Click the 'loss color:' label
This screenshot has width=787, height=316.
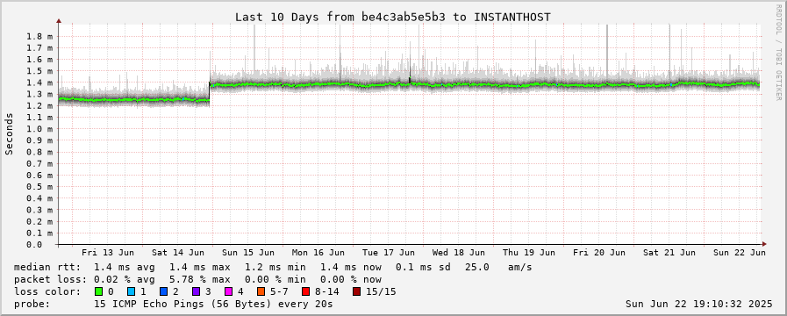[47, 291]
